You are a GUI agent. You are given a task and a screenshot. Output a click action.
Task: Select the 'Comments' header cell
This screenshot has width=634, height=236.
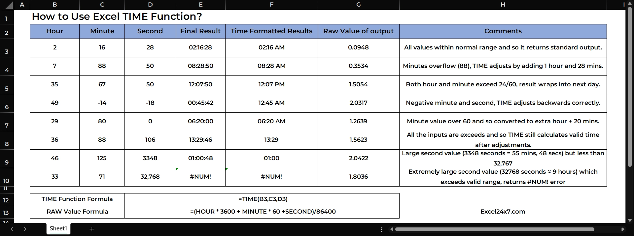[503, 31]
